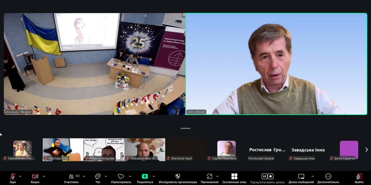
Task: Pause the recording with the pause button
Action: click(264, 176)
